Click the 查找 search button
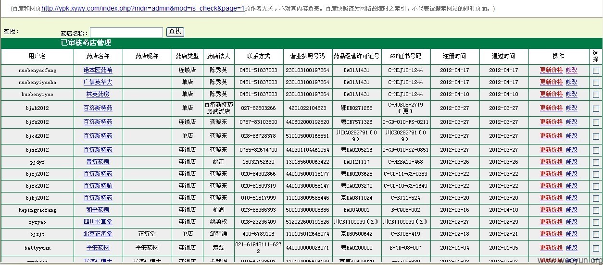 [175, 32]
